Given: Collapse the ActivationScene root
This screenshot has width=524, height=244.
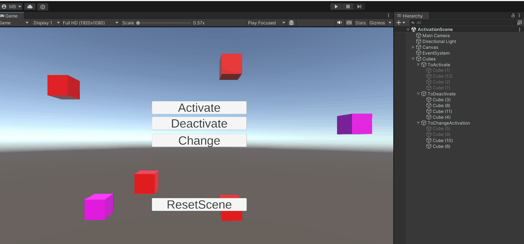Looking at the screenshot, I should [x=408, y=29].
